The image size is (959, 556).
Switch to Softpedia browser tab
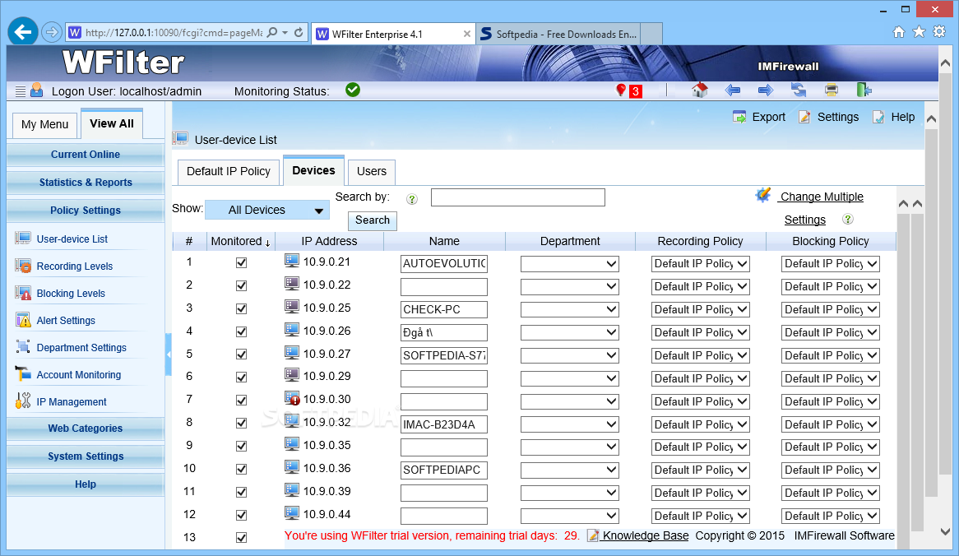tap(559, 35)
